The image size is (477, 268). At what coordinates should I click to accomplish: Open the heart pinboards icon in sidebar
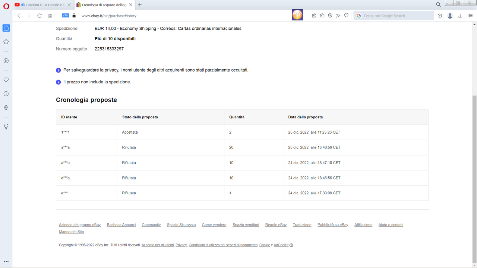click(6, 80)
